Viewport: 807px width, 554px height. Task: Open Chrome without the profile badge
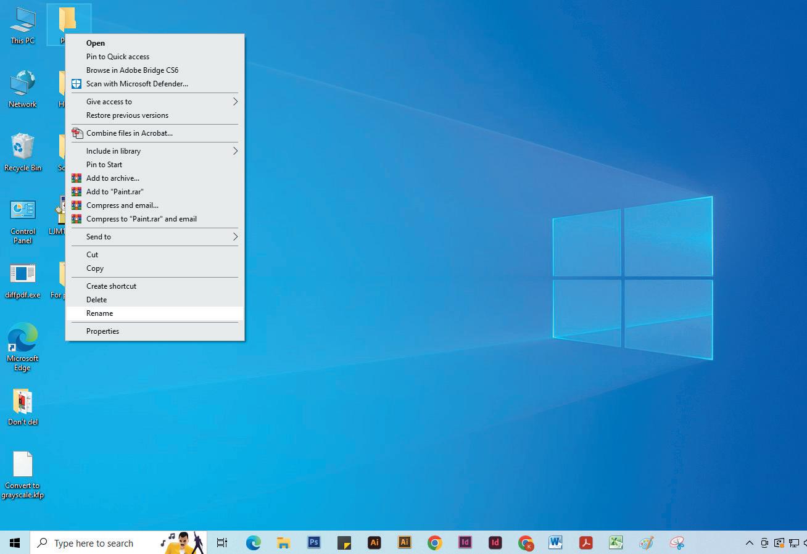(434, 543)
